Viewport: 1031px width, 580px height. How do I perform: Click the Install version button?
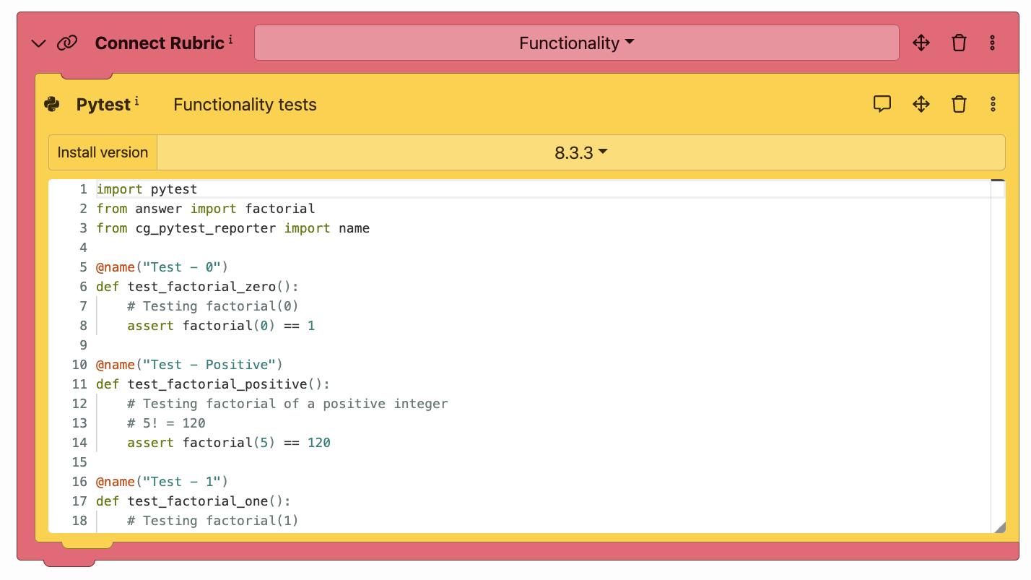click(103, 152)
